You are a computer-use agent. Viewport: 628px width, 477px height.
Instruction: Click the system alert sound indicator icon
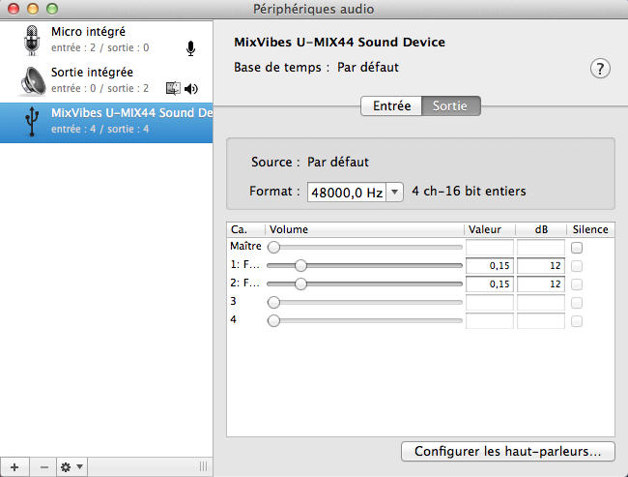[174, 89]
